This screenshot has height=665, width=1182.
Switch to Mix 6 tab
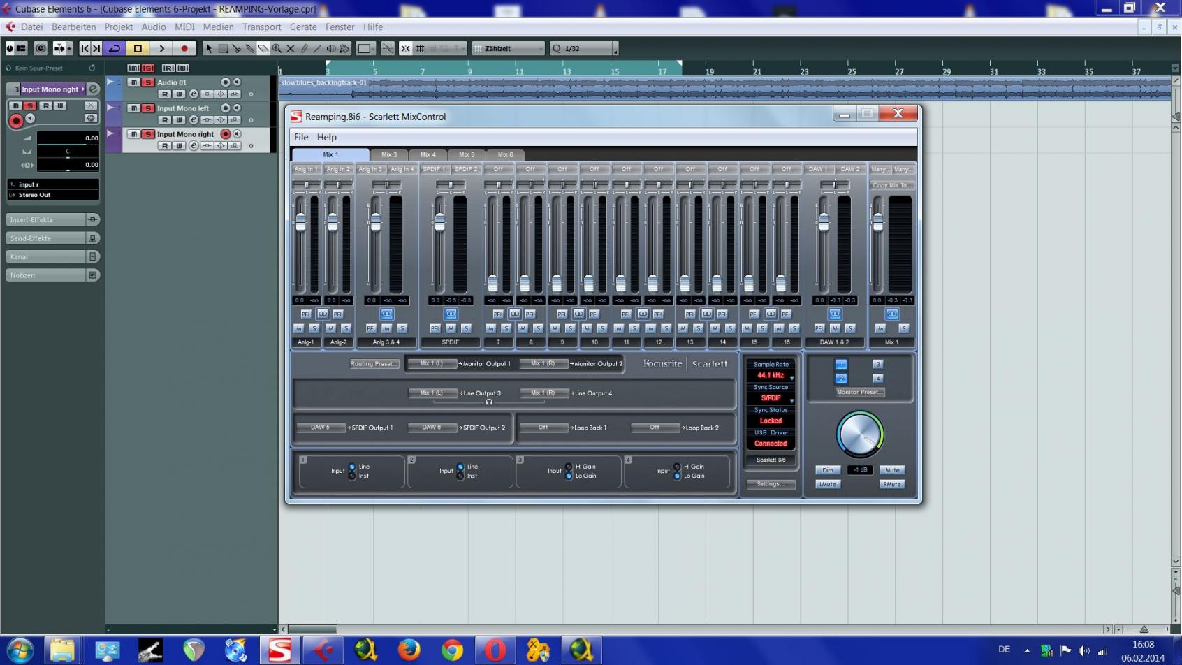[x=505, y=155]
